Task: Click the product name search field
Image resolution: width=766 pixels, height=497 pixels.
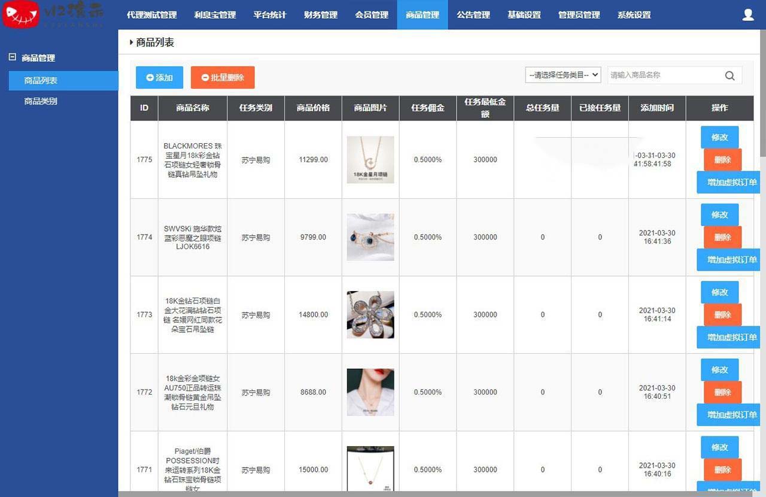Action: [x=663, y=75]
